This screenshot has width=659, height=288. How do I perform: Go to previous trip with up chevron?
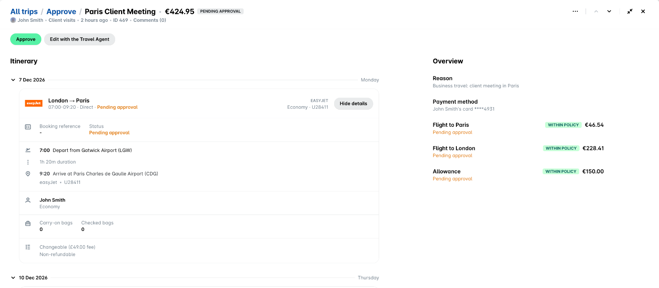[x=596, y=11]
